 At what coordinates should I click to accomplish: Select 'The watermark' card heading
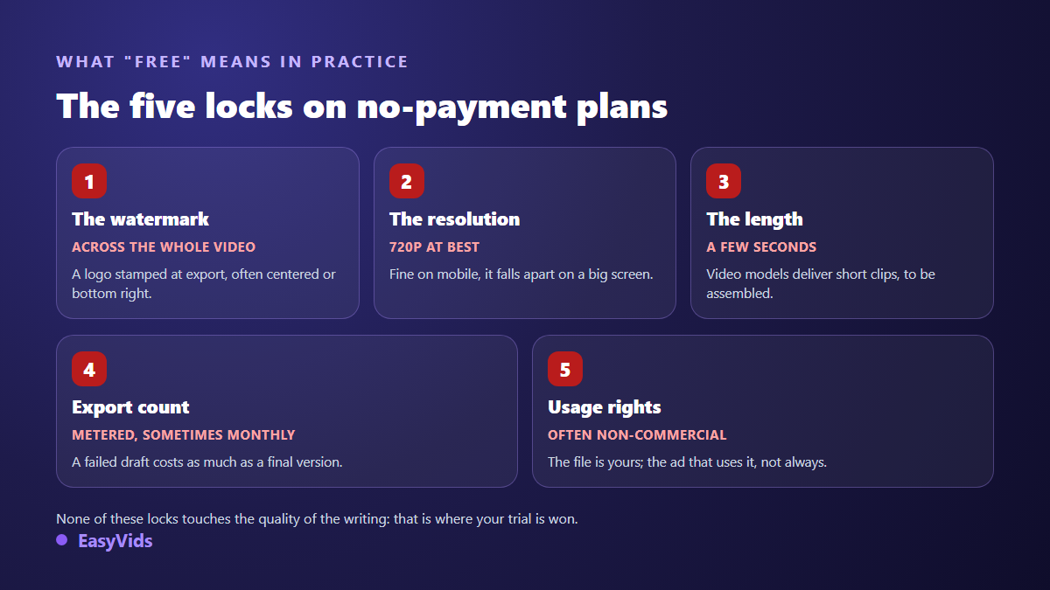point(141,219)
